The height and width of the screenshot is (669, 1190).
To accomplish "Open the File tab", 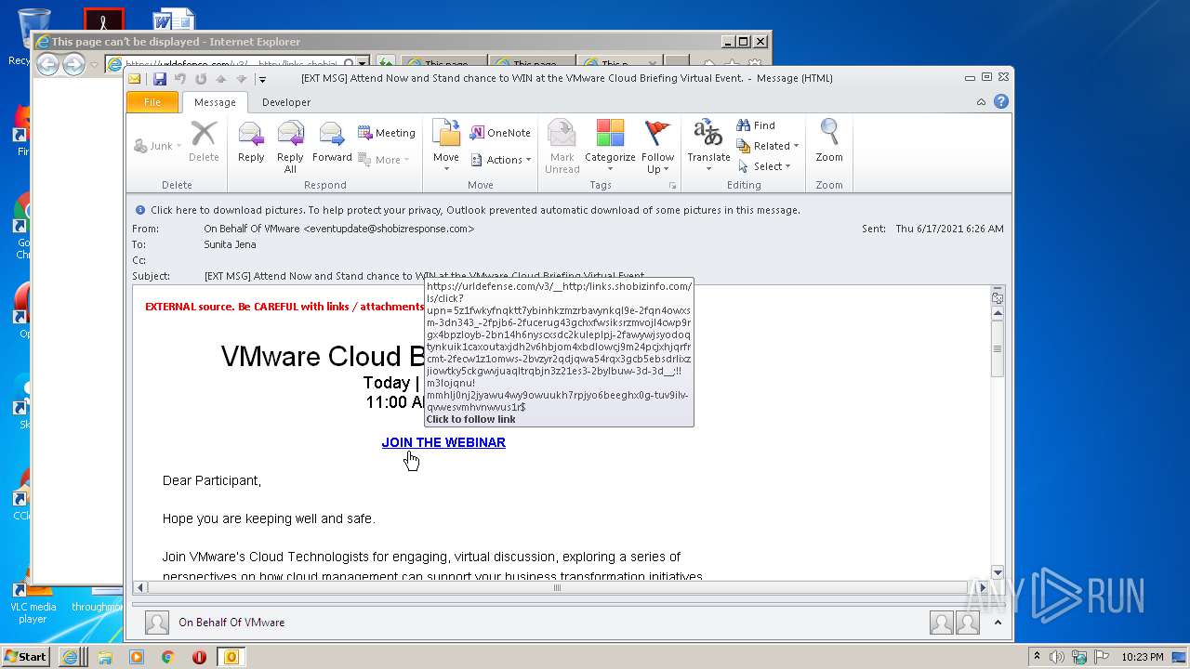I will pyautogui.click(x=152, y=102).
